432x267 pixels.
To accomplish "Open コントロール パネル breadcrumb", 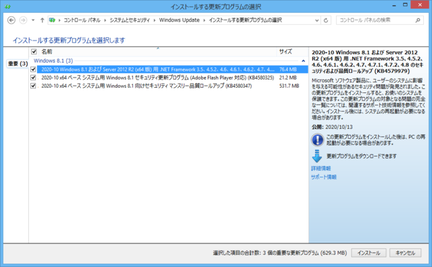I will 82,20.
